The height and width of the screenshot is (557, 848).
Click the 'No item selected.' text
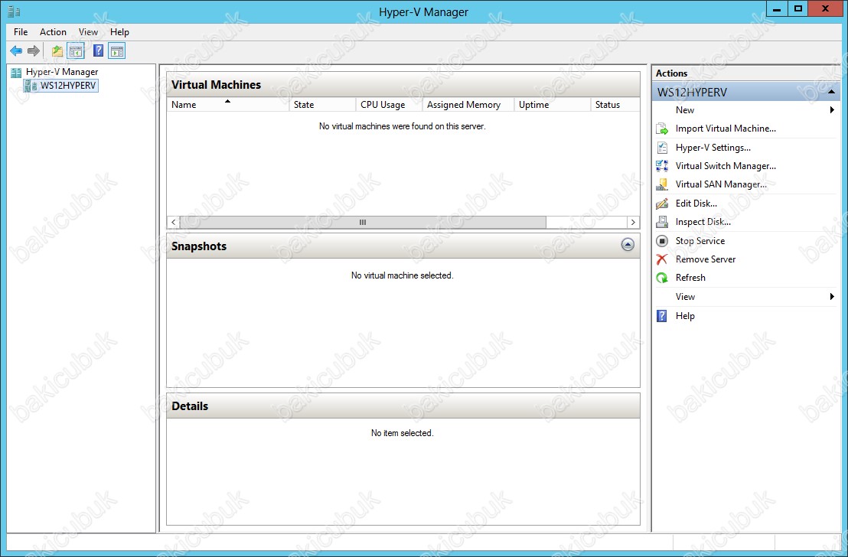tap(403, 433)
